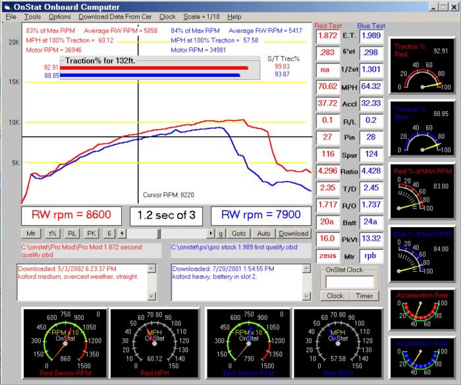Viewport: 461px width, 385px height.
Task: Open Download Data From Car menu
Action: [x=115, y=16]
